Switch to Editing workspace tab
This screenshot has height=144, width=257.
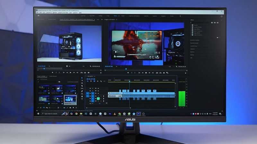(x=101, y=16)
